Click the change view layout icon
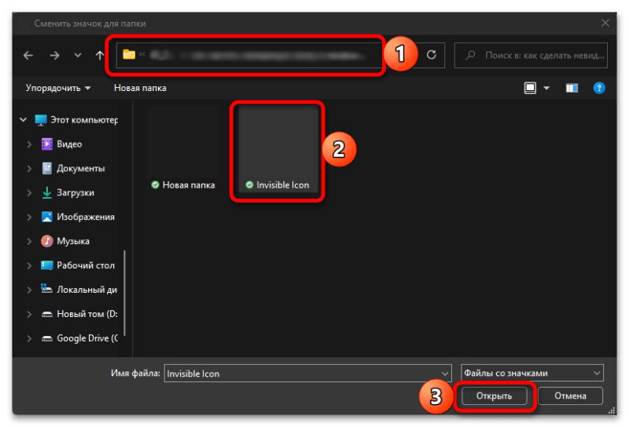Viewport: 629px width, 427px height. [x=531, y=88]
